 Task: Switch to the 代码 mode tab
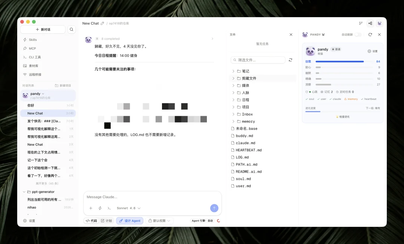91,220
